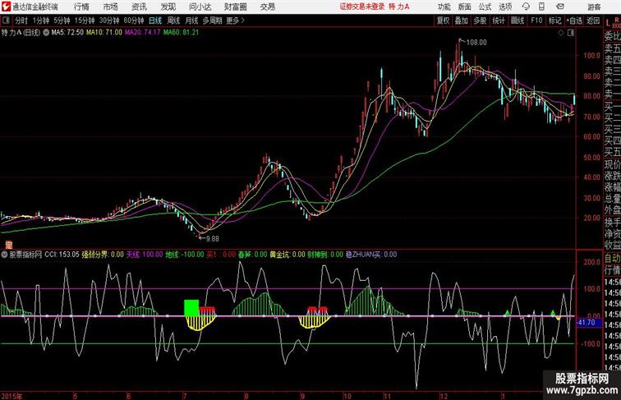621x400 pixels.
Task: Open the mobile phone icon in title bar
Action: (x=541, y=7)
